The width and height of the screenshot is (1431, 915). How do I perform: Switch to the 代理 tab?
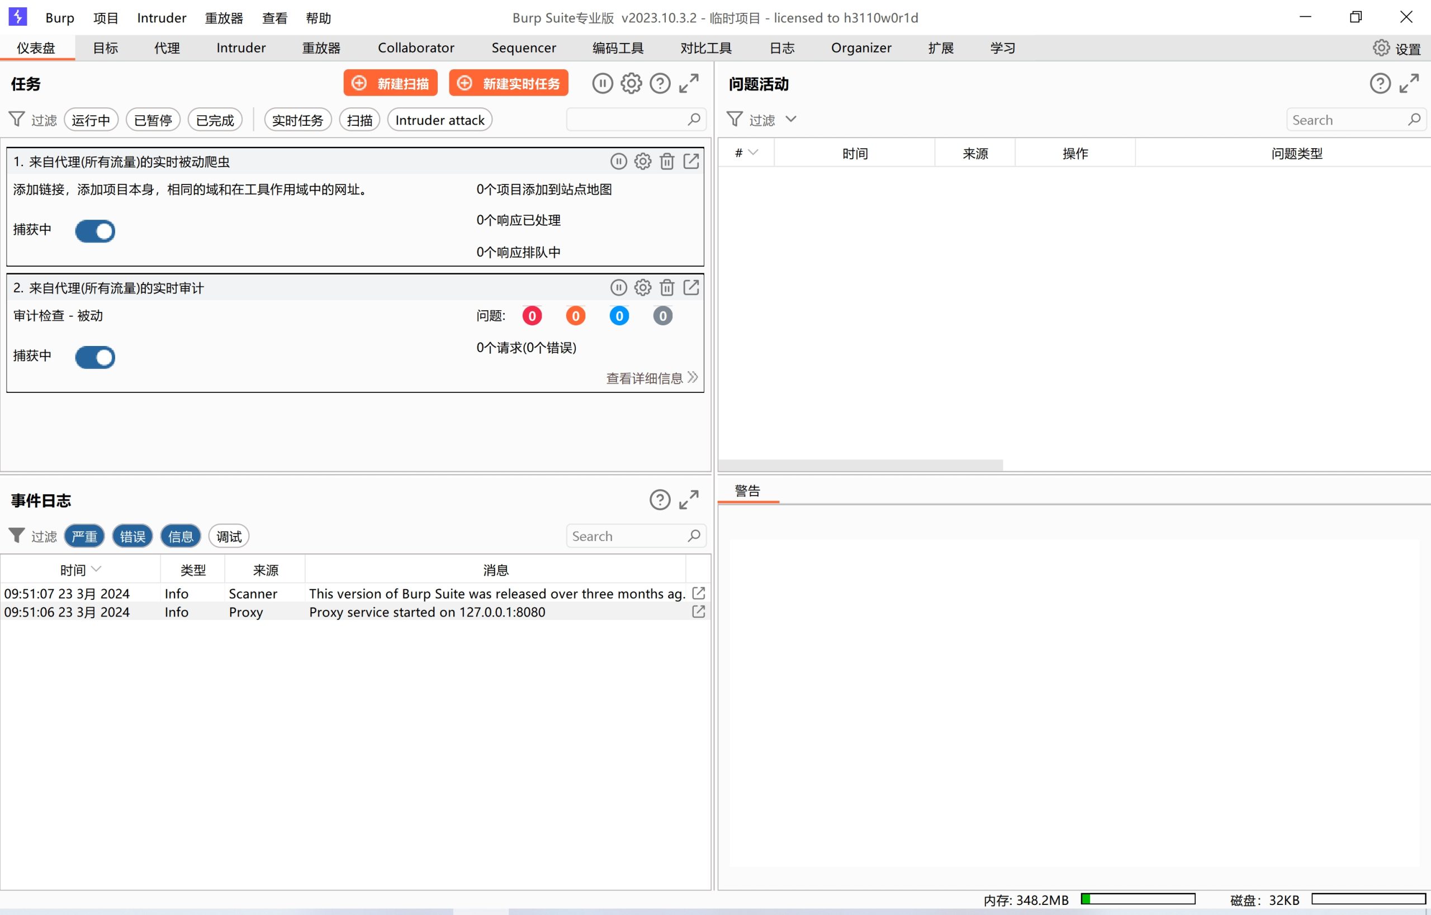click(167, 48)
